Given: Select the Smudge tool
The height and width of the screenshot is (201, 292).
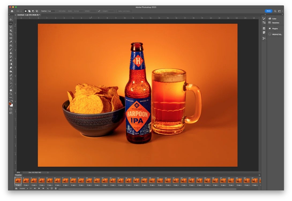Looking at the screenshot, I should pos(11,68).
